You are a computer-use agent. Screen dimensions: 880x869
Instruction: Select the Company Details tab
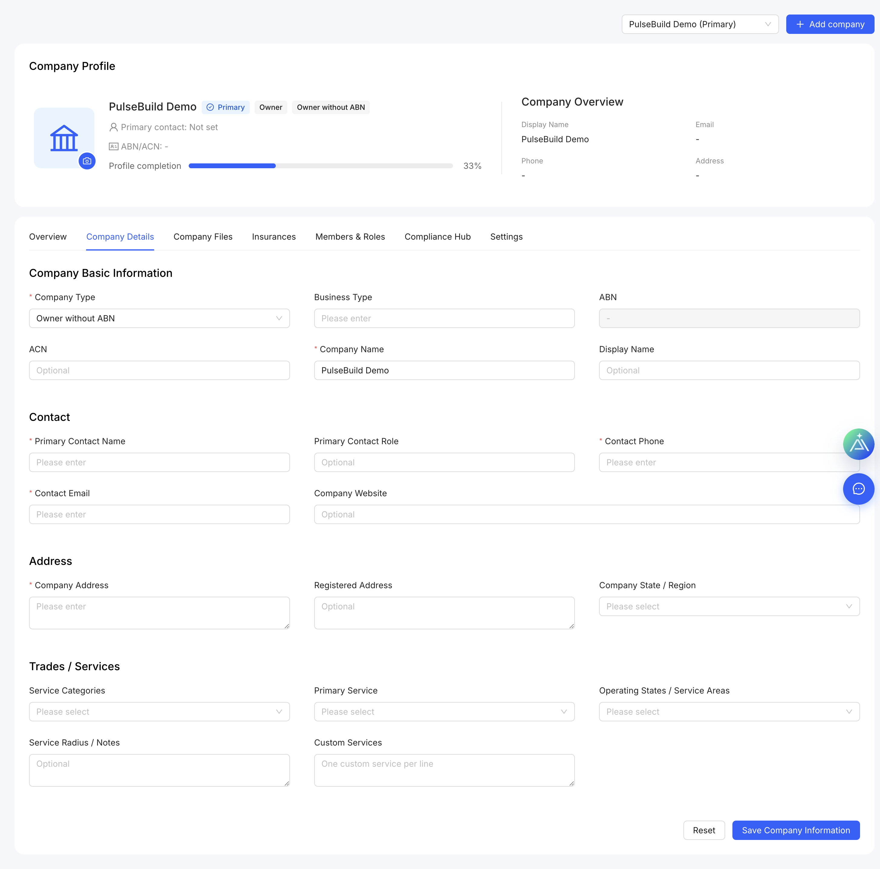pos(120,237)
